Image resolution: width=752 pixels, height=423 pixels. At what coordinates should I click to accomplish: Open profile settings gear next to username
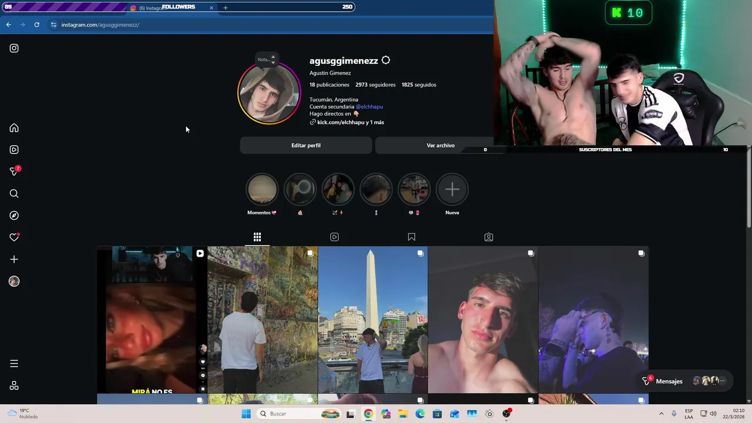point(385,61)
